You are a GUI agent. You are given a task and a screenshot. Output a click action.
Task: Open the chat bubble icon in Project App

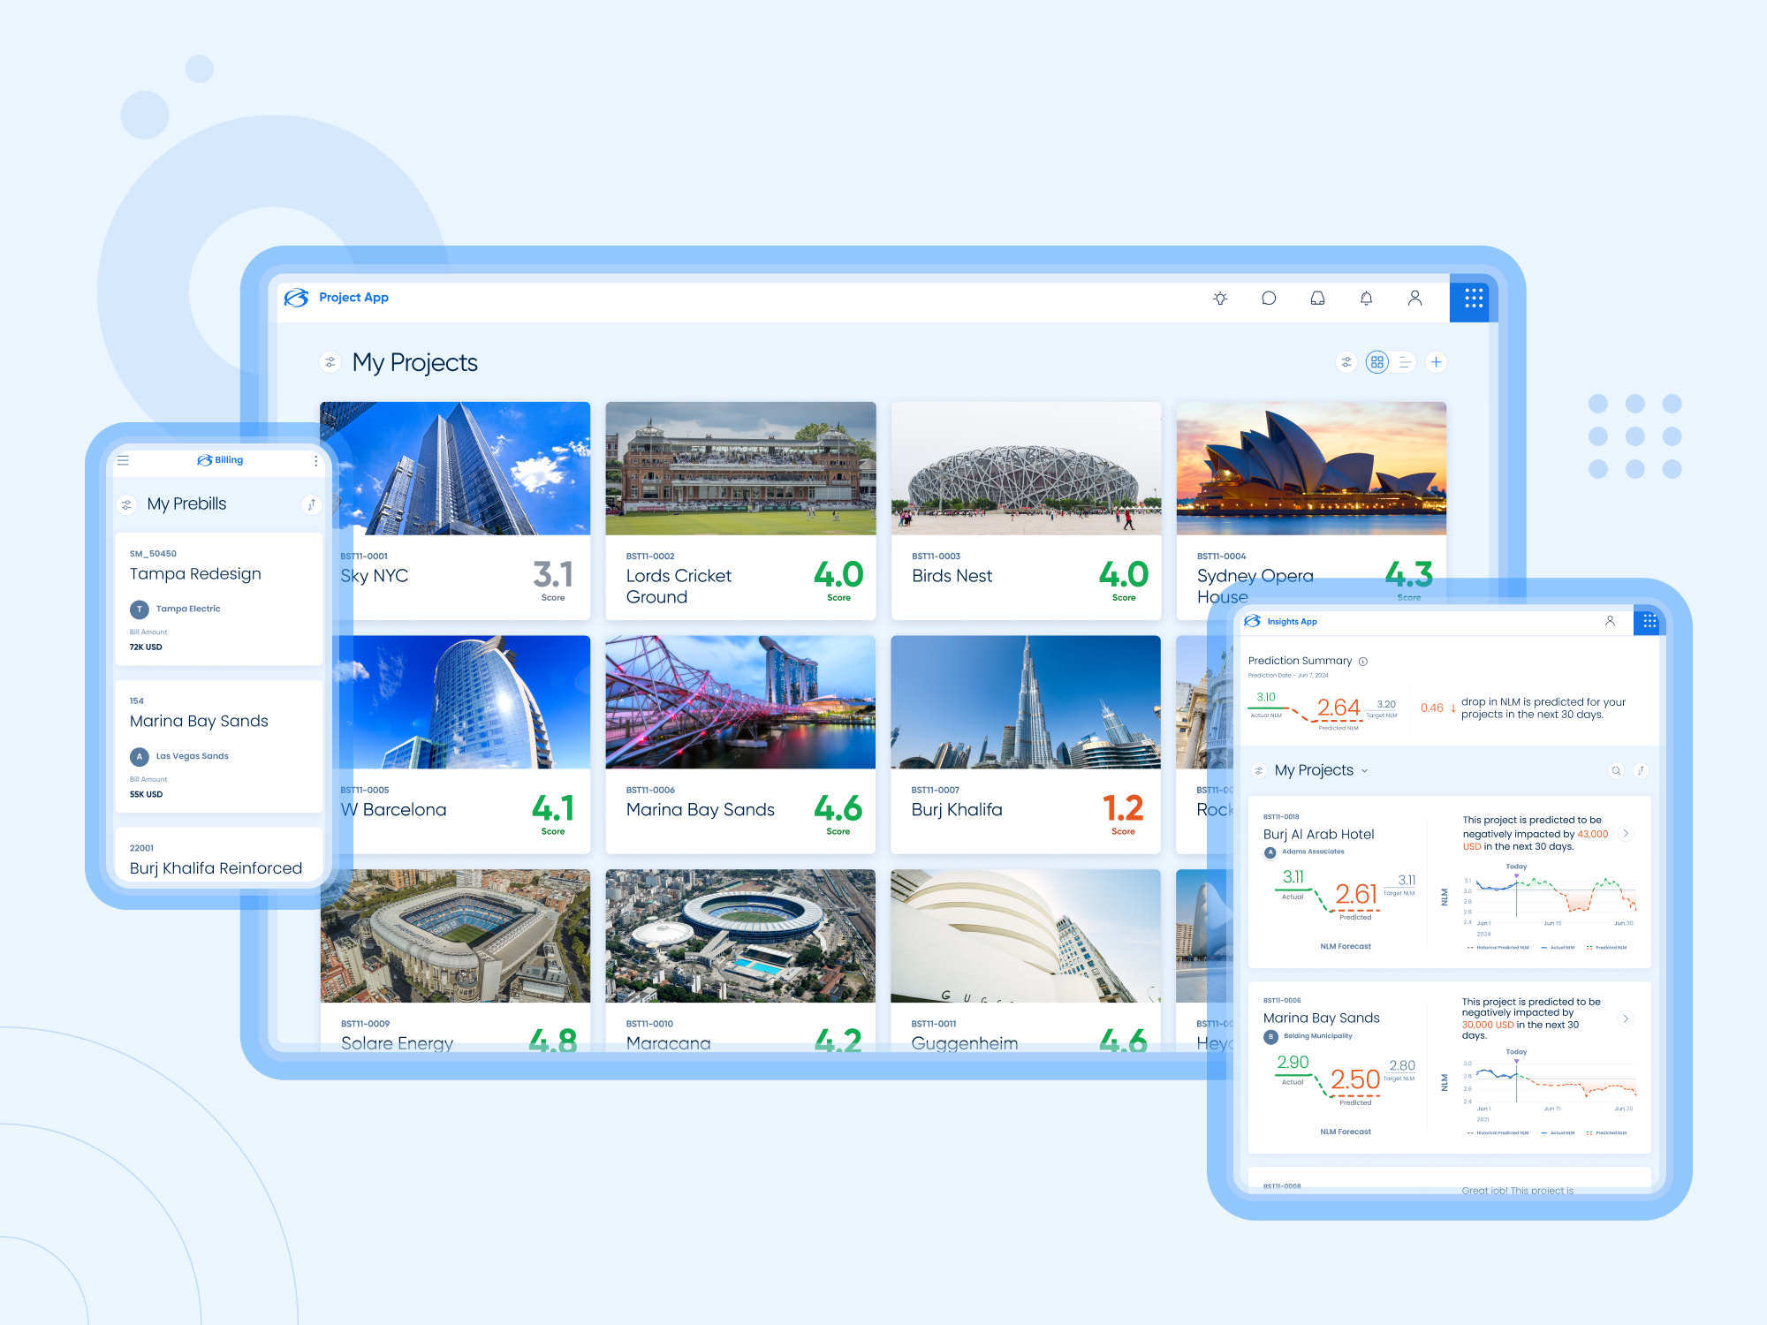[x=1269, y=299]
